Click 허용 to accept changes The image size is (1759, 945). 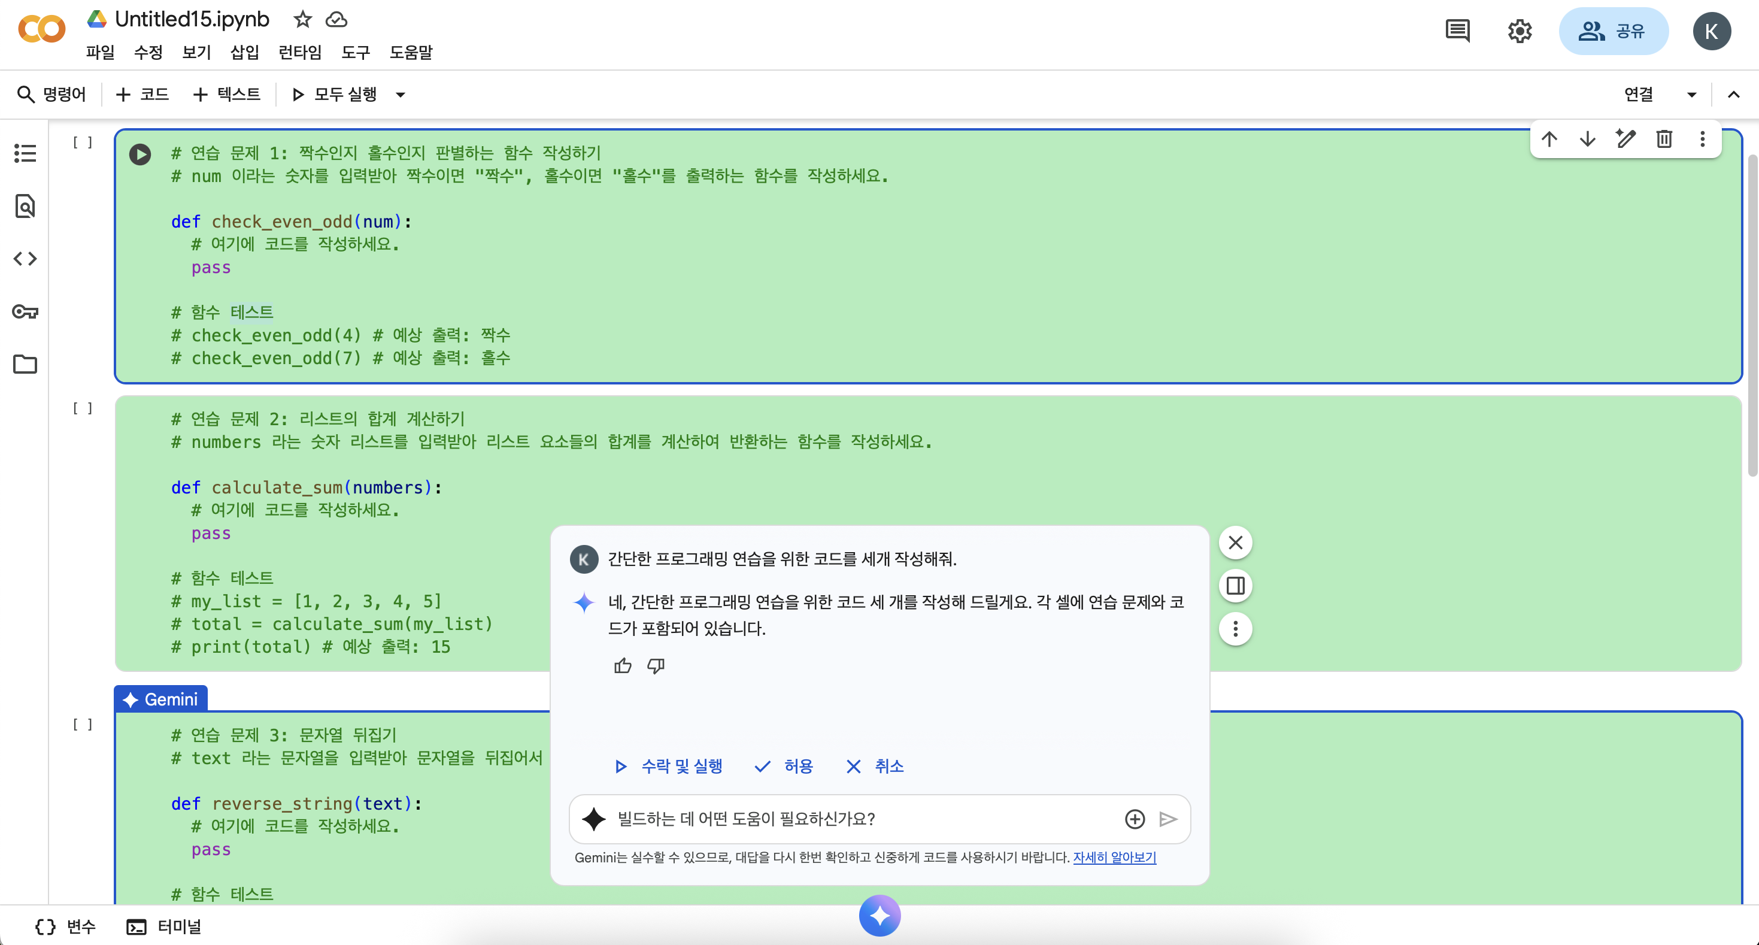click(x=784, y=766)
